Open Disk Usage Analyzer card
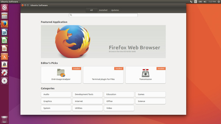 [x=61, y=75]
